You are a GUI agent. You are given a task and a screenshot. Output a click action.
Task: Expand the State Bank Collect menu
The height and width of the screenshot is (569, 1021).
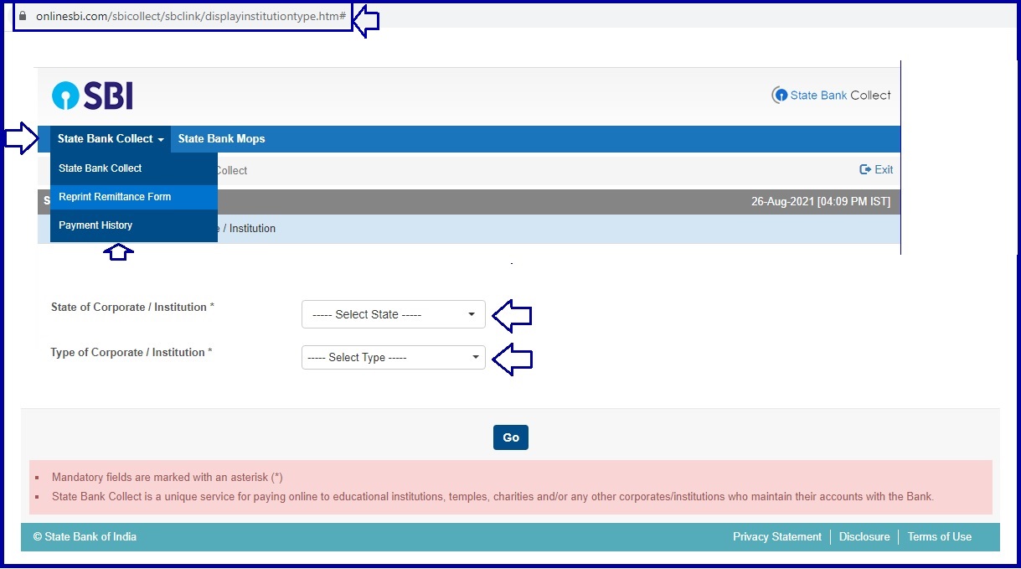[110, 138]
